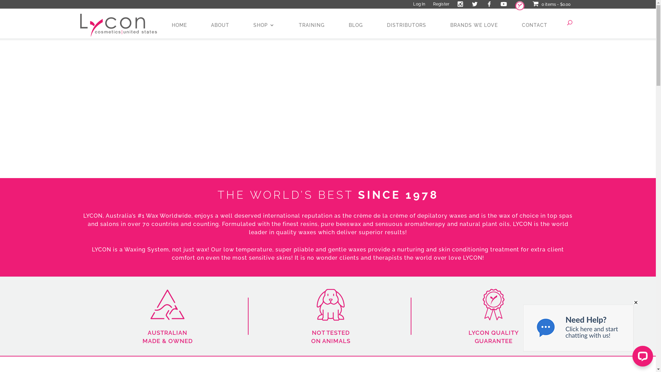Viewport: 661px width, 372px height.
Task: Open the Twitter social icon
Action: point(475,4)
